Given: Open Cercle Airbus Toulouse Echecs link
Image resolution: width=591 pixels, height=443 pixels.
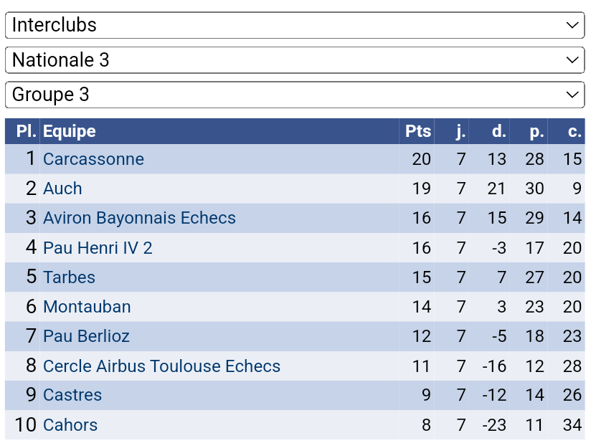Looking at the screenshot, I should [x=161, y=366].
